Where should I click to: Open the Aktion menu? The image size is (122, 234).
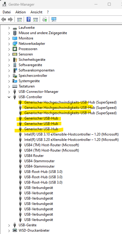[x=20, y=12]
